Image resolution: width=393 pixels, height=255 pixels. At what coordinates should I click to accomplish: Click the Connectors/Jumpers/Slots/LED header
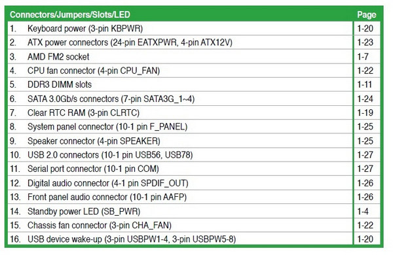coord(70,14)
